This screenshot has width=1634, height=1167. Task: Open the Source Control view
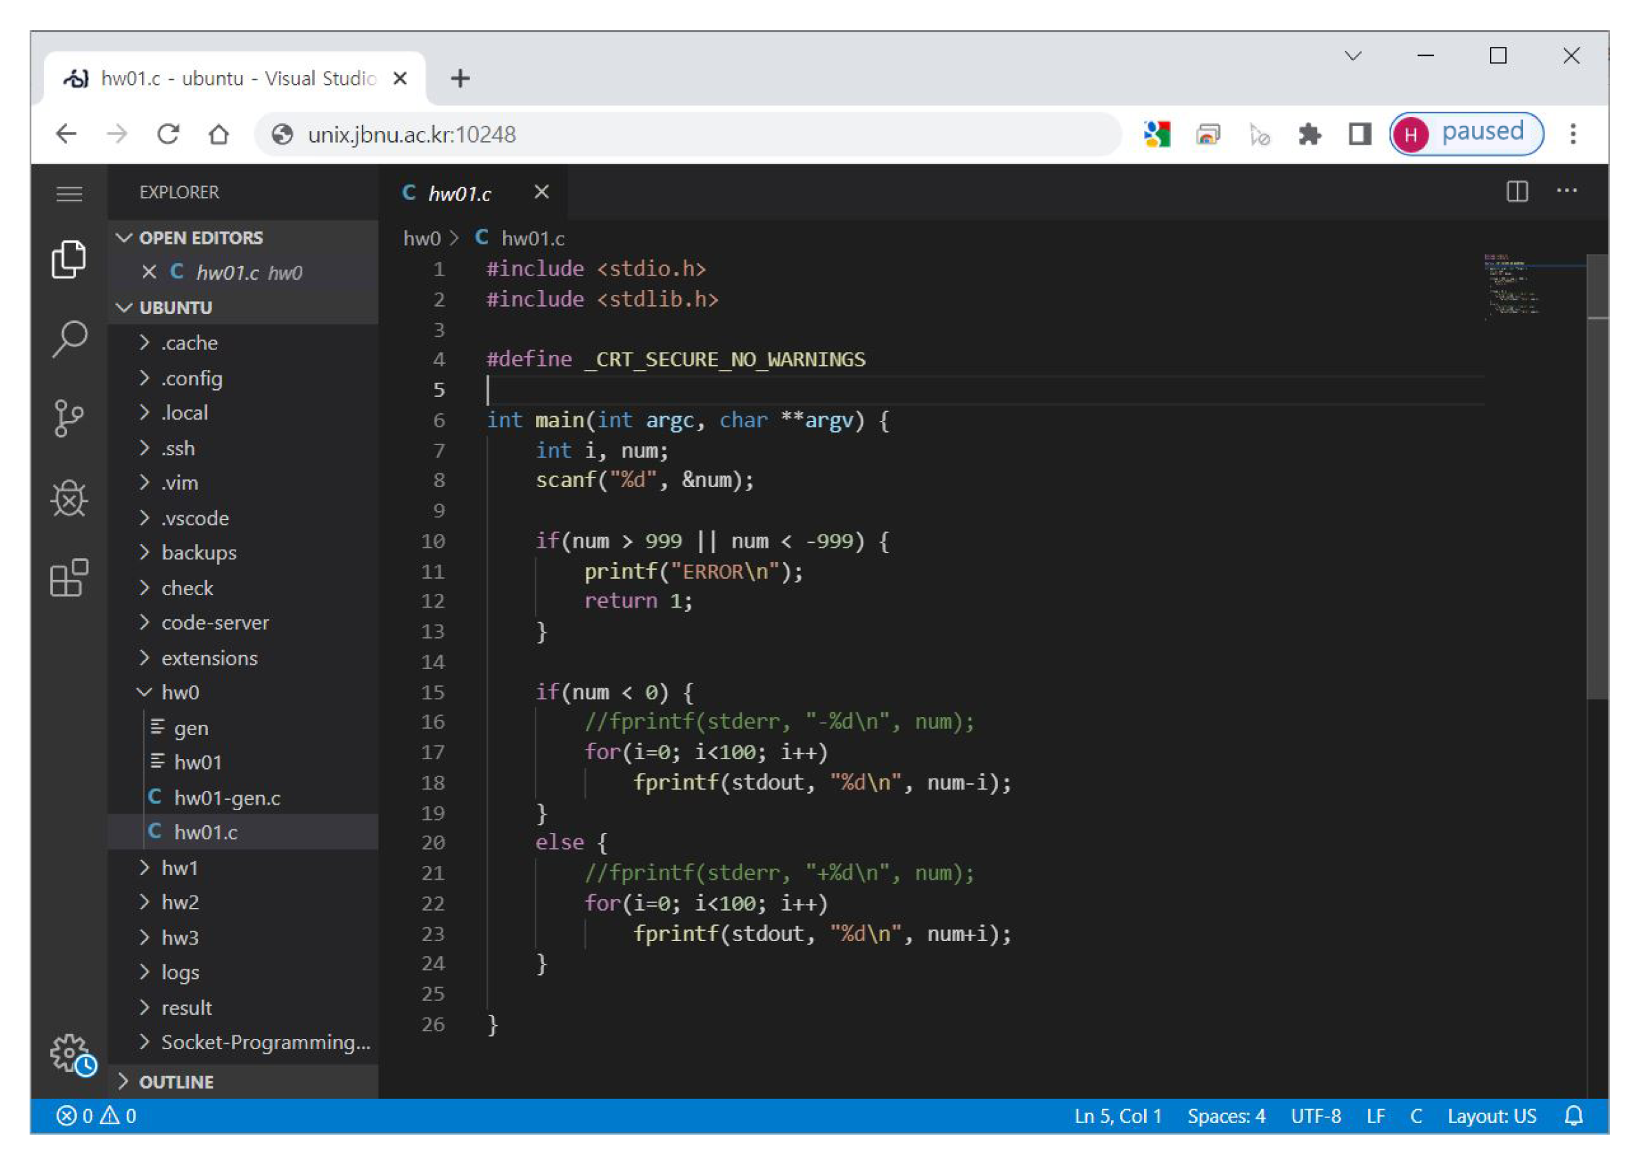[x=69, y=418]
